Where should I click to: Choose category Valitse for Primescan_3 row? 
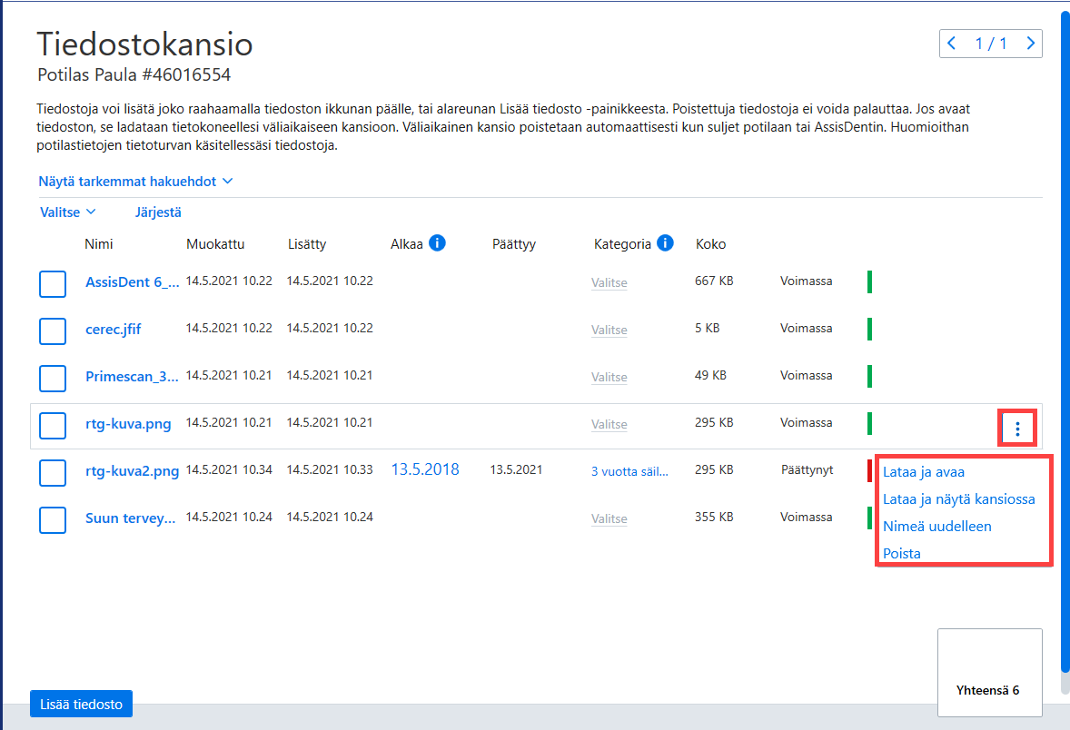(609, 377)
